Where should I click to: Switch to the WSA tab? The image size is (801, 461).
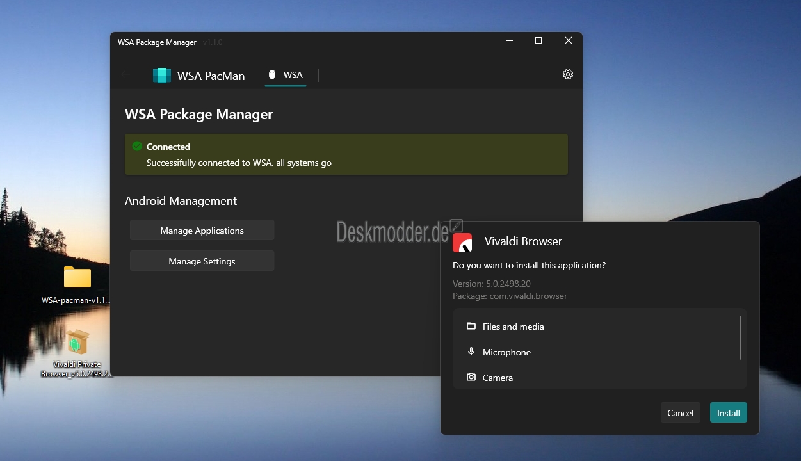point(286,75)
